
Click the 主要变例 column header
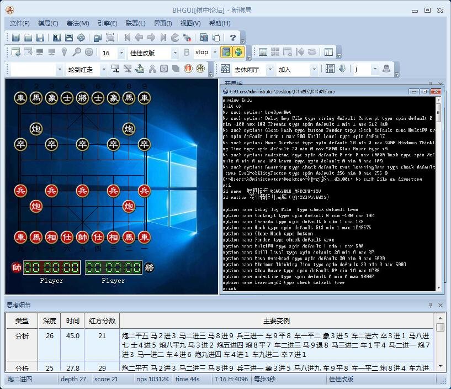[277, 321]
